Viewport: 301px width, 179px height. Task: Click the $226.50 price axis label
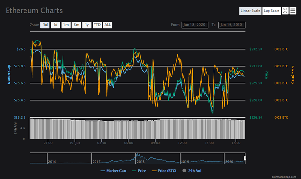pos(256,118)
